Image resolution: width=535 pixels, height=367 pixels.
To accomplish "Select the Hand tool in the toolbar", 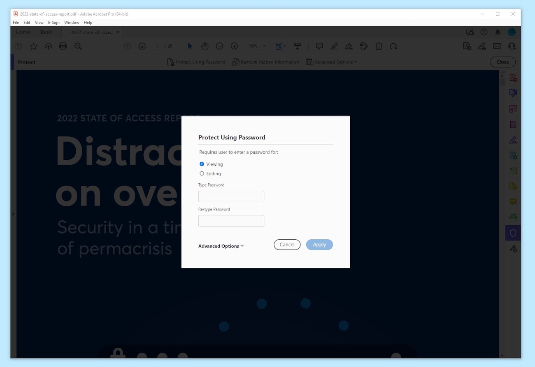I will click(x=205, y=46).
